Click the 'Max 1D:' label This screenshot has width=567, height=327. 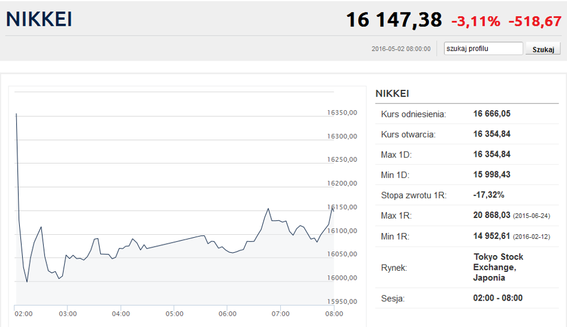coord(397,155)
